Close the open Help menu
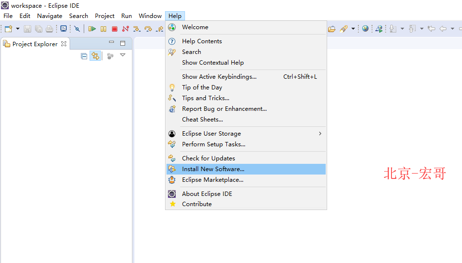Viewport: 462px width, 263px height. (175, 16)
